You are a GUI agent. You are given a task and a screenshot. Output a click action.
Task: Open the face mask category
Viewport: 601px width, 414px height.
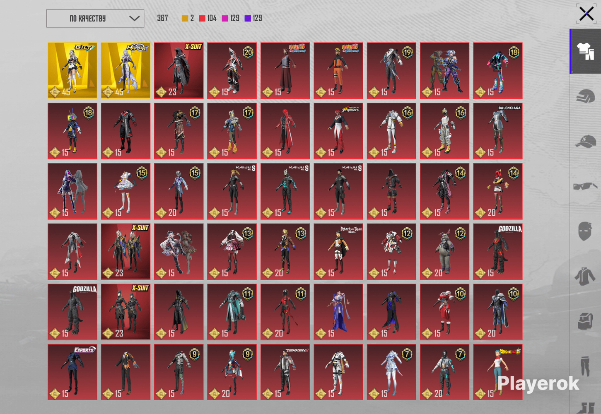(x=585, y=231)
